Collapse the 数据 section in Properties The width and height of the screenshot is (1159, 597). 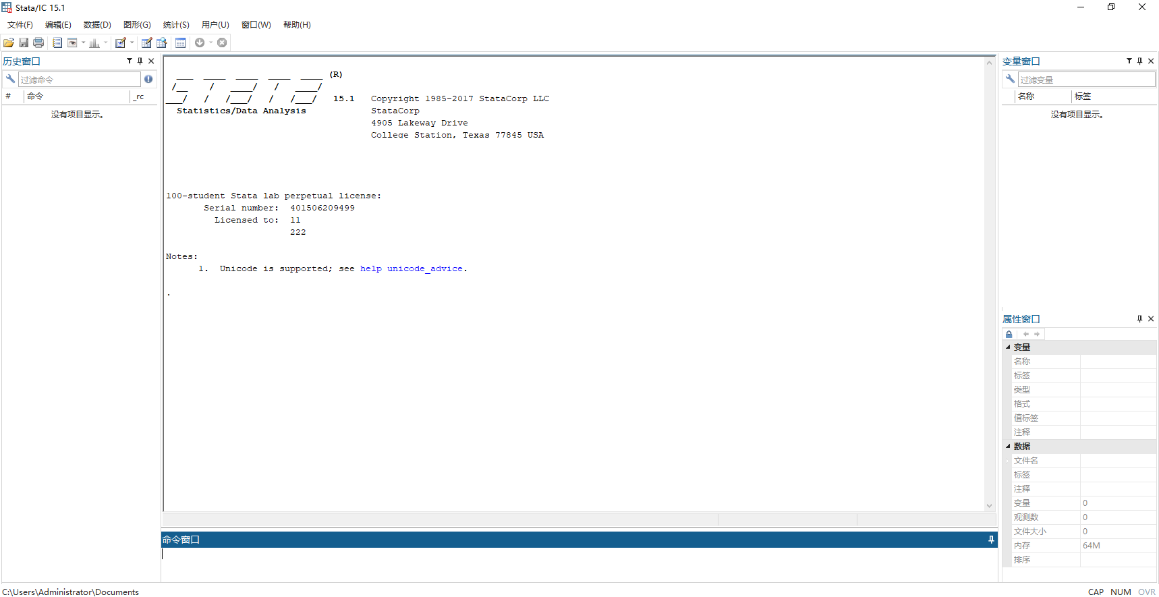(1009, 446)
